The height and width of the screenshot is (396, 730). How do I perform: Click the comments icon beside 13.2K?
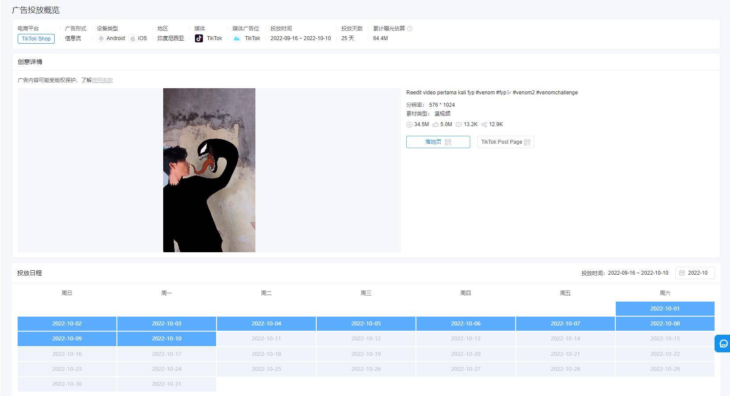[459, 125]
